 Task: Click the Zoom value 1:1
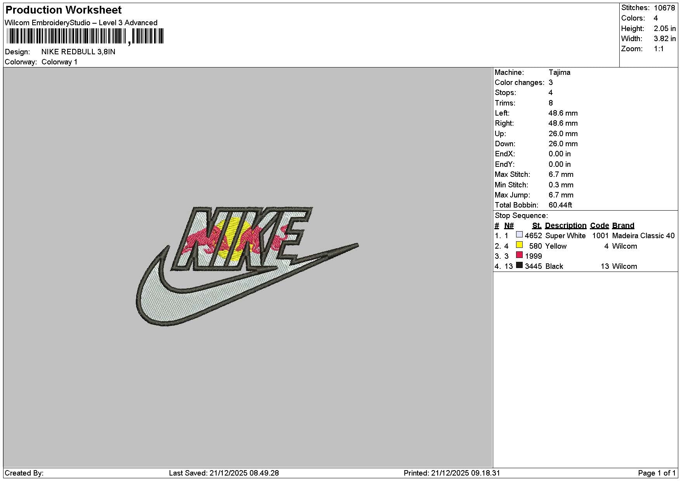(659, 48)
